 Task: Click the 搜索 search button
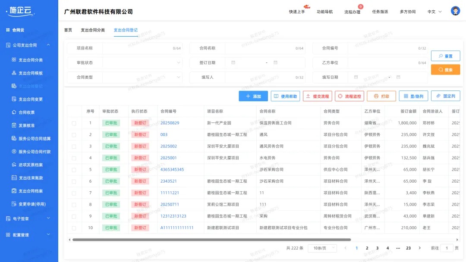[446, 69]
